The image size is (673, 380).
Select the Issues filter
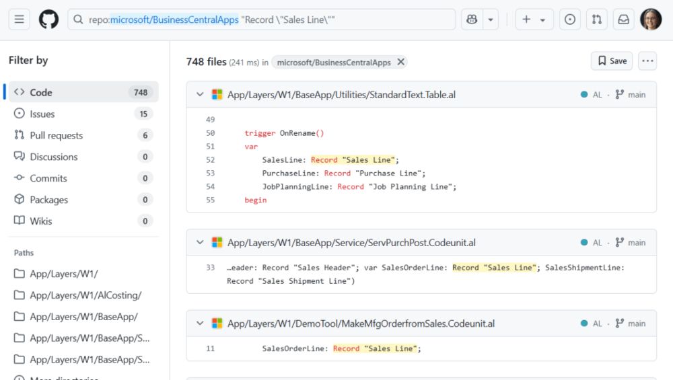coord(83,114)
